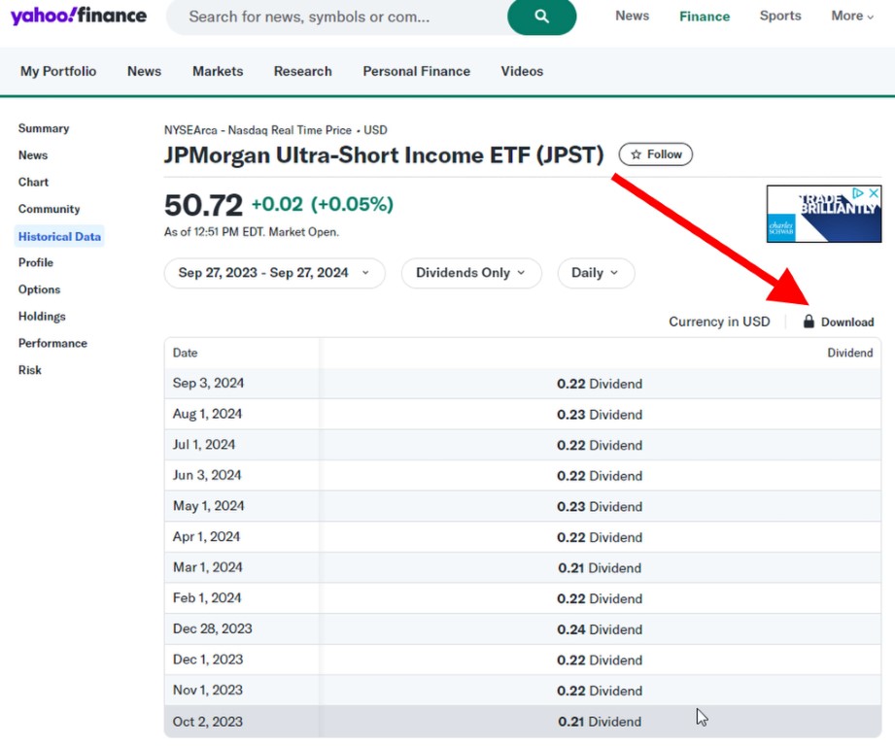This screenshot has height=746, width=895.
Task: Go to Options in the sidebar
Action: coord(39,289)
